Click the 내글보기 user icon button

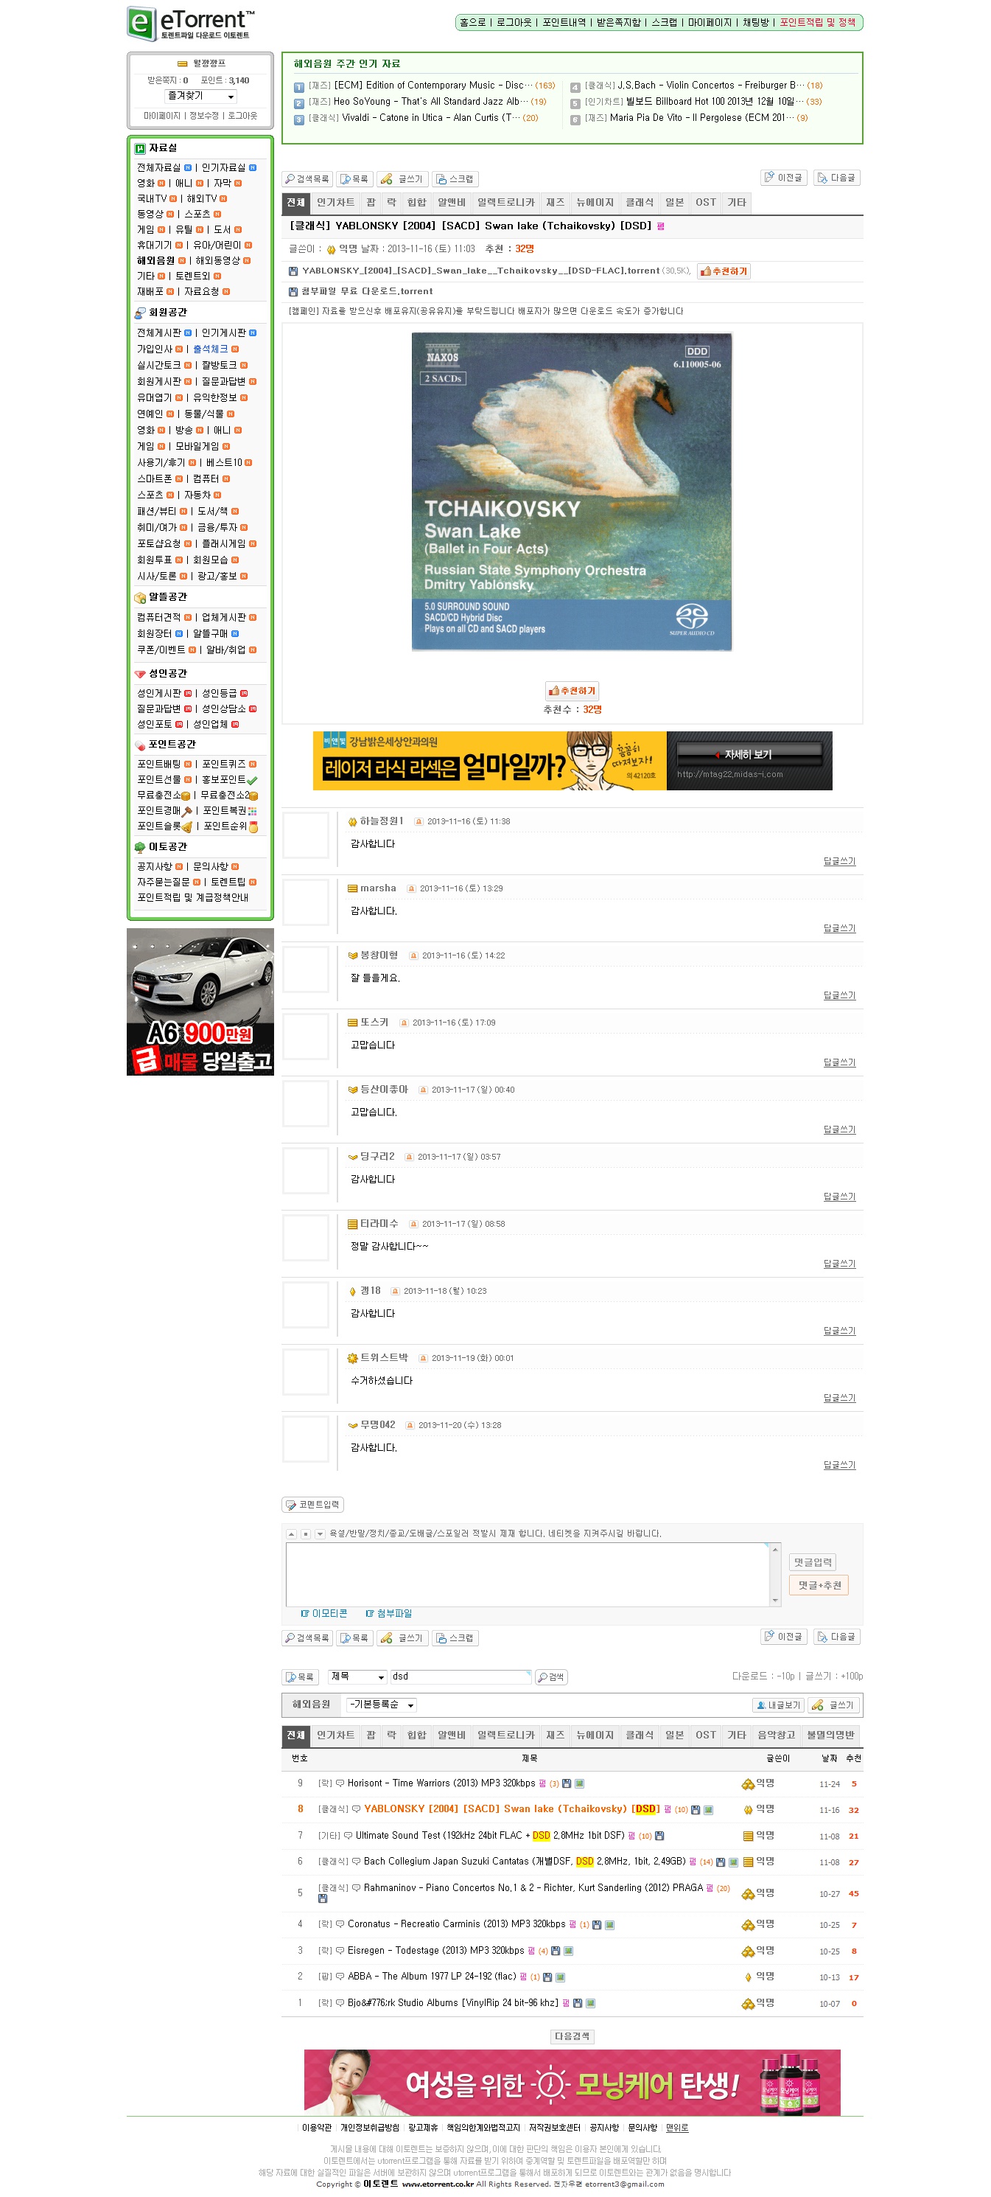pyautogui.click(x=777, y=1705)
